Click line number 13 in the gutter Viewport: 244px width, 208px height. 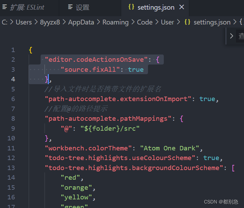tap(11, 168)
